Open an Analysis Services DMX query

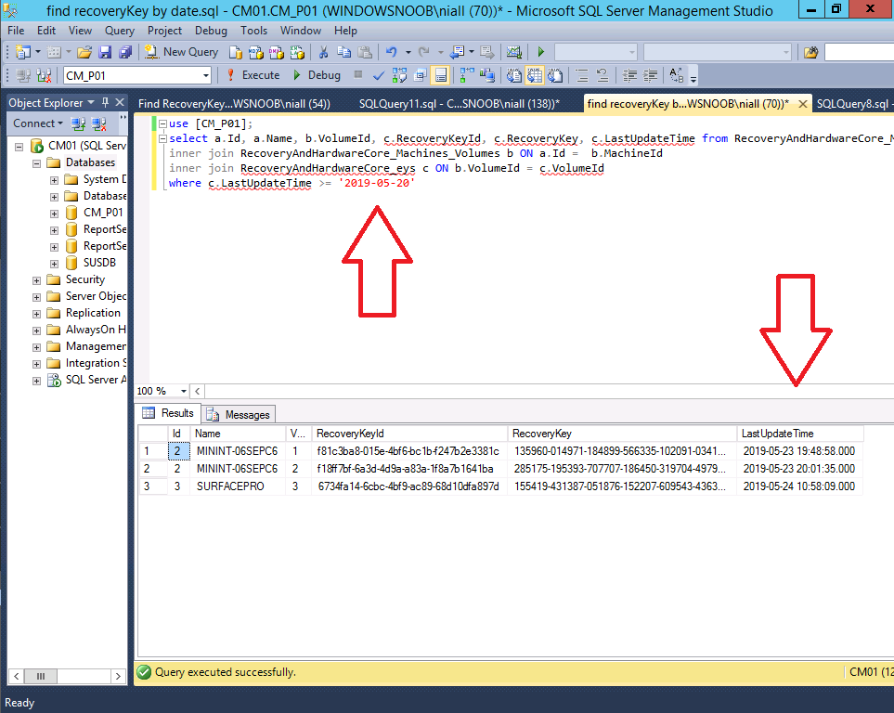277,53
